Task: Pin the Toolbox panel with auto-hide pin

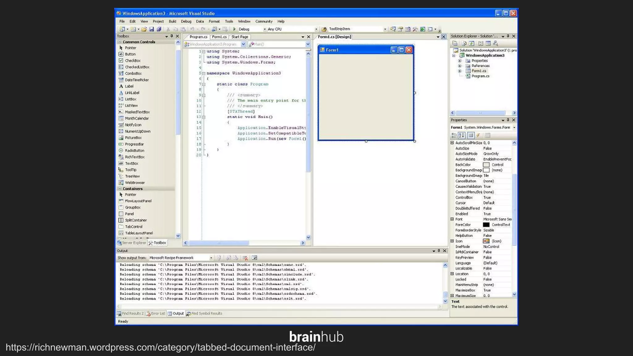Action: [172, 36]
